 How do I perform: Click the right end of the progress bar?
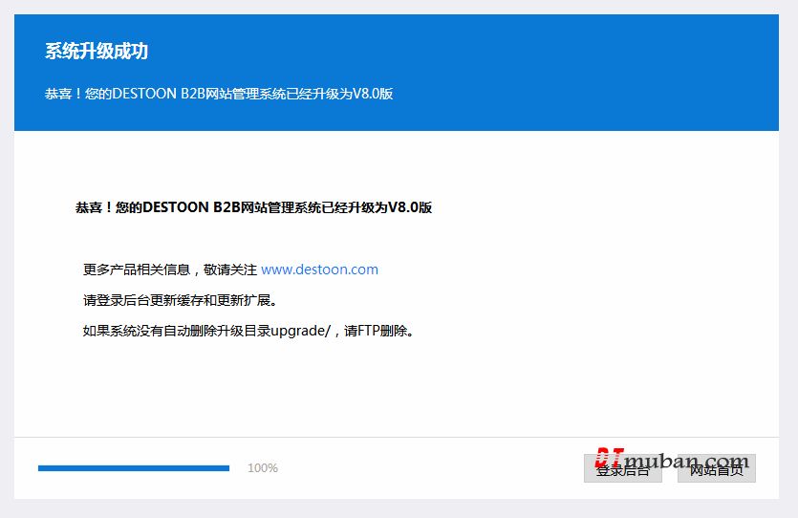coord(226,468)
